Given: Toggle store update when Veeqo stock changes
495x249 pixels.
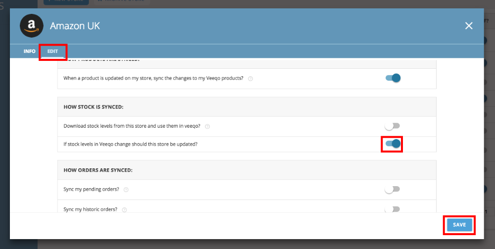Looking at the screenshot, I should [393, 144].
